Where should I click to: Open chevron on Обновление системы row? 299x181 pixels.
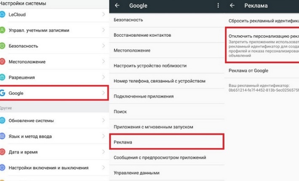pos(104,120)
